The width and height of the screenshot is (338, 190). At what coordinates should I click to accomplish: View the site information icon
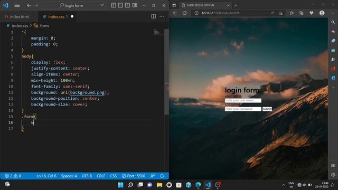tap(196, 13)
